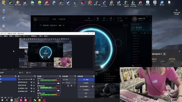The image size is (182, 102).
Task: Open the scene transition type dropdown
Action: click(69, 79)
